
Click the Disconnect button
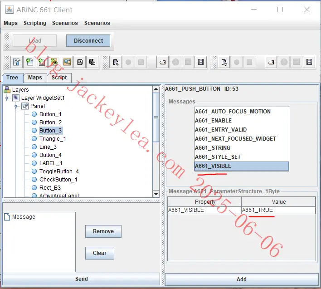click(x=88, y=40)
